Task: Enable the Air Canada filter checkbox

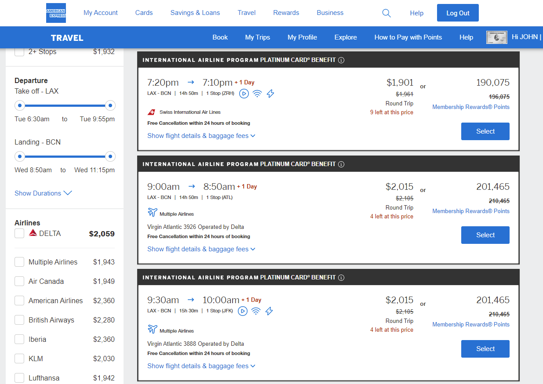Action: [x=19, y=281]
